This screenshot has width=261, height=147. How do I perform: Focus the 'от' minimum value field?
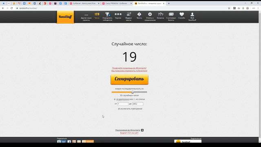tap(123, 104)
